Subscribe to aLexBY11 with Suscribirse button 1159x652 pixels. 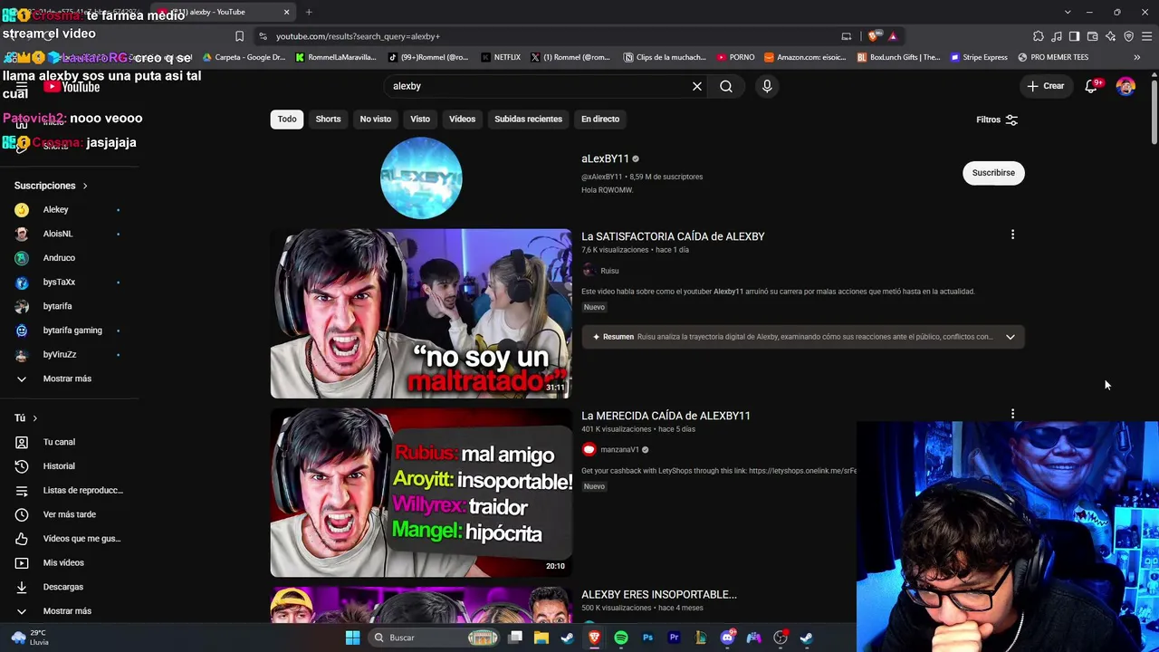pos(993,173)
